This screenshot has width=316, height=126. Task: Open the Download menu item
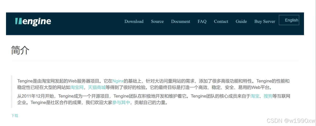[x=134, y=21]
